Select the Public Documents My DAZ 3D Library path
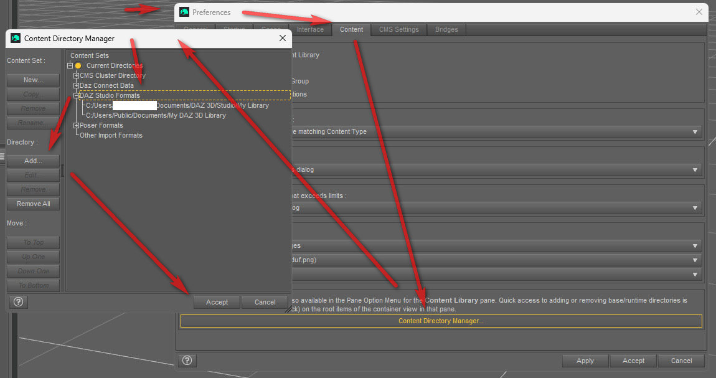Viewport: 716px width, 378px height. tap(156, 116)
